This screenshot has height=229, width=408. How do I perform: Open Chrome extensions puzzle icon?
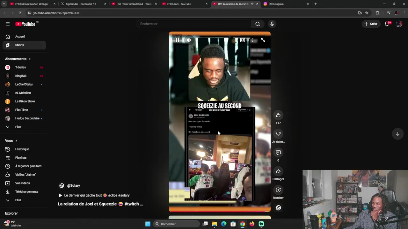tap(377, 13)
